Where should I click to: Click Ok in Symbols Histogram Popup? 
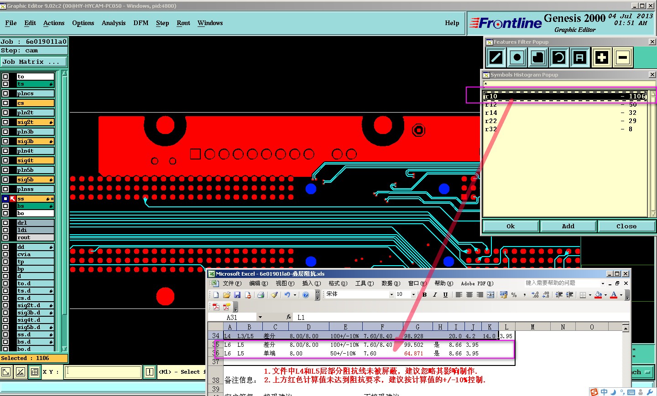click(x=511, y=226)
